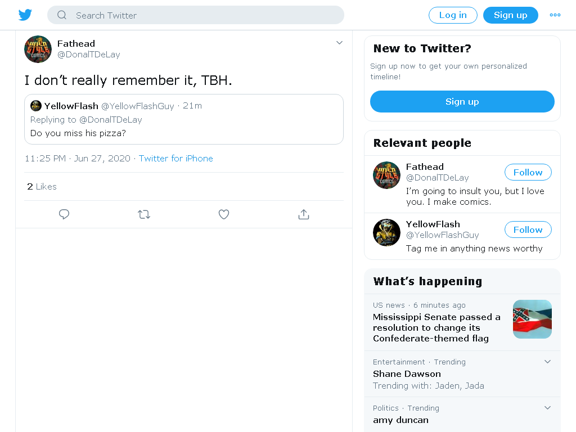Expand amy duncan trend options chevron
The image size is (576, 432).
pyautogui.click(x=547, y=407)
